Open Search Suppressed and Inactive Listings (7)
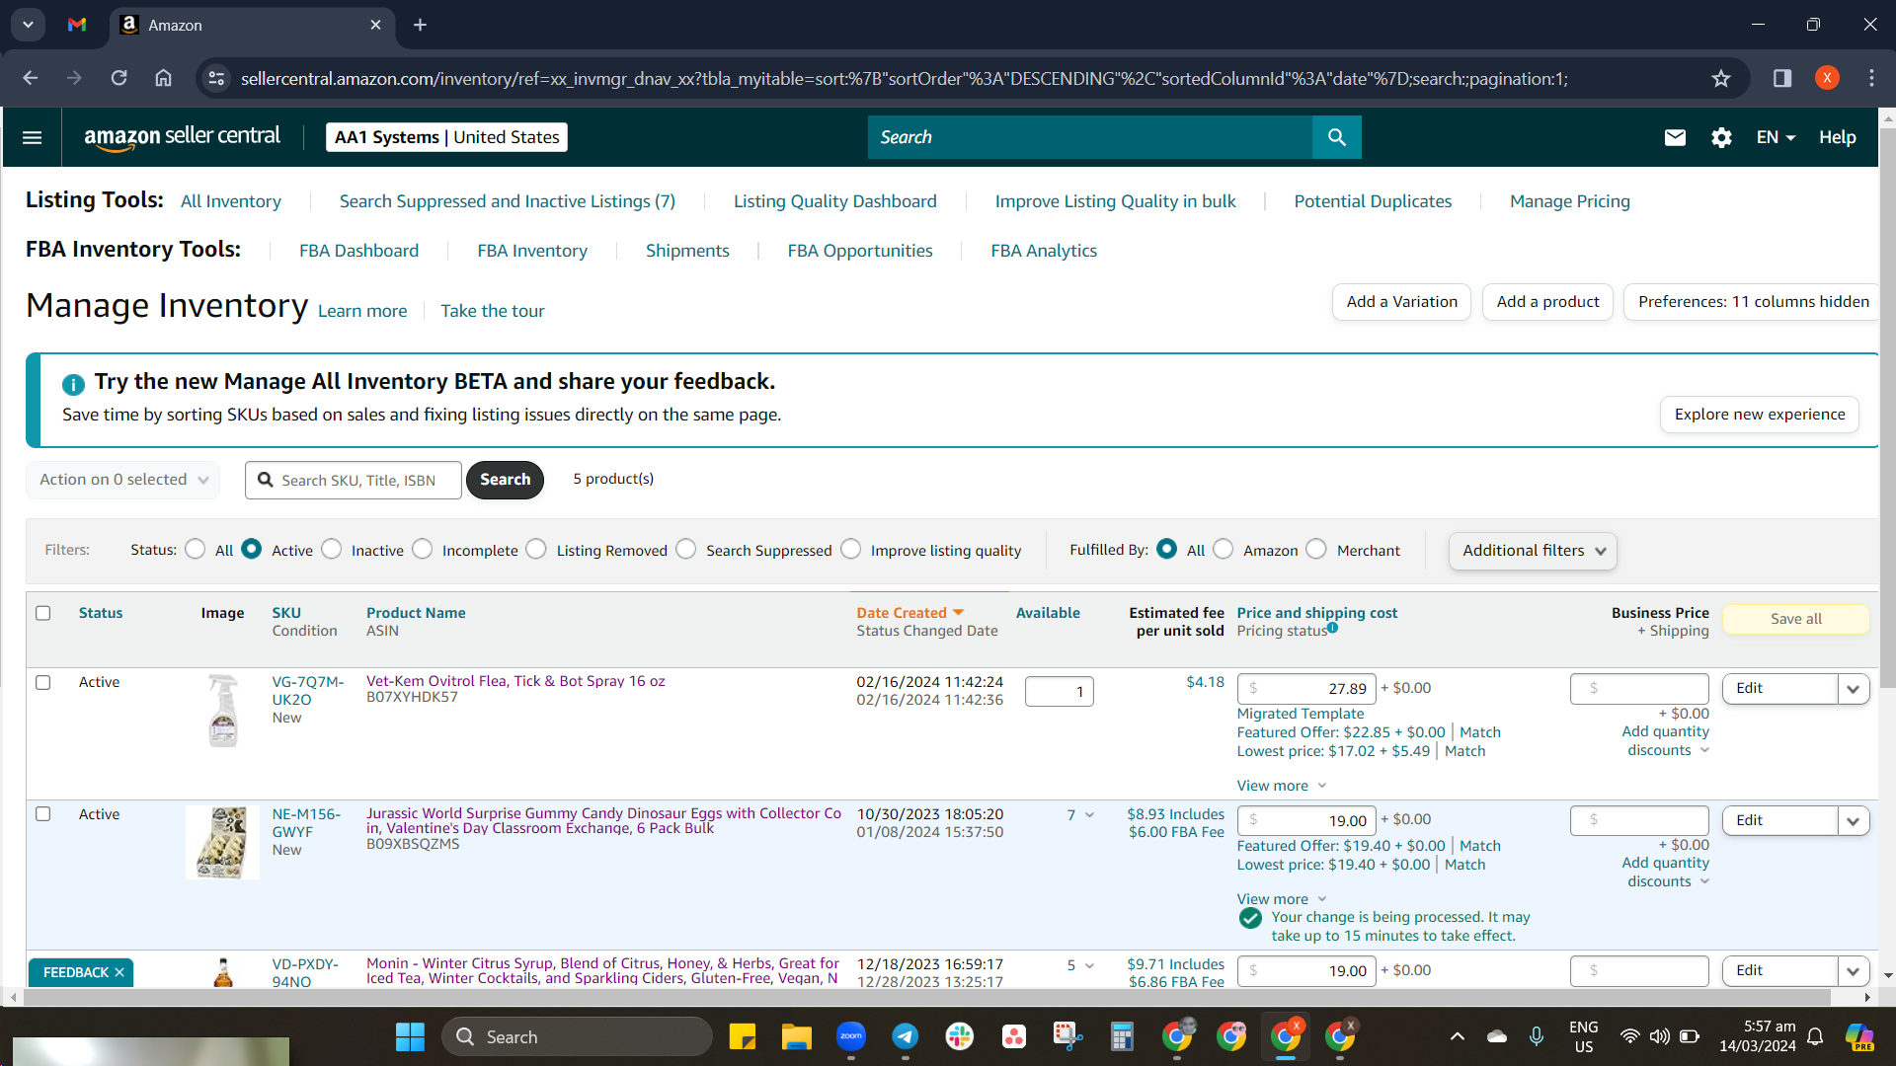Image resolution: width=1896 pixels, height=1066 pixels. (x=508, y=201)
